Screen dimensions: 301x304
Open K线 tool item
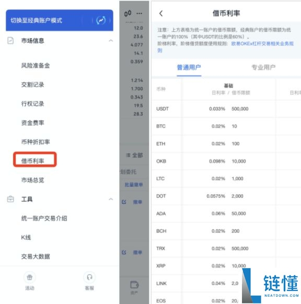[x=26, y=237]
